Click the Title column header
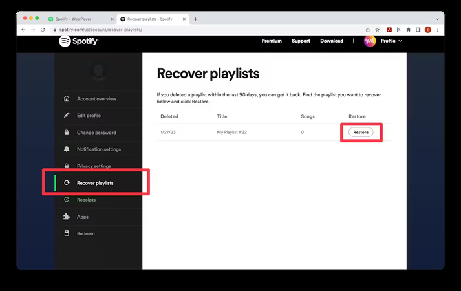This screenshot has width=461, height=291. [x=222, y=116]
